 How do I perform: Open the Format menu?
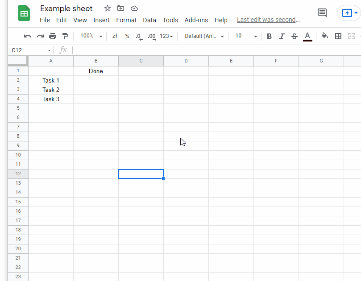126,20
